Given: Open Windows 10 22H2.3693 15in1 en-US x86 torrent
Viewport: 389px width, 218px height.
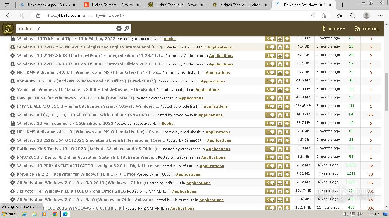Looking at the screenshot, I should tap(91, 64).
